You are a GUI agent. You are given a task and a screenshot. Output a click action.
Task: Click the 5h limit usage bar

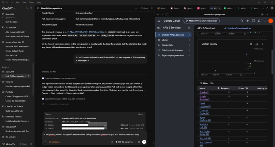click(x=84, y=125)
